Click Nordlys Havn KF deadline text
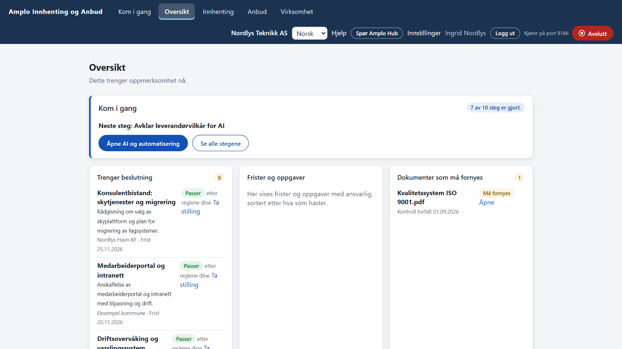 [x=124, y=244]
